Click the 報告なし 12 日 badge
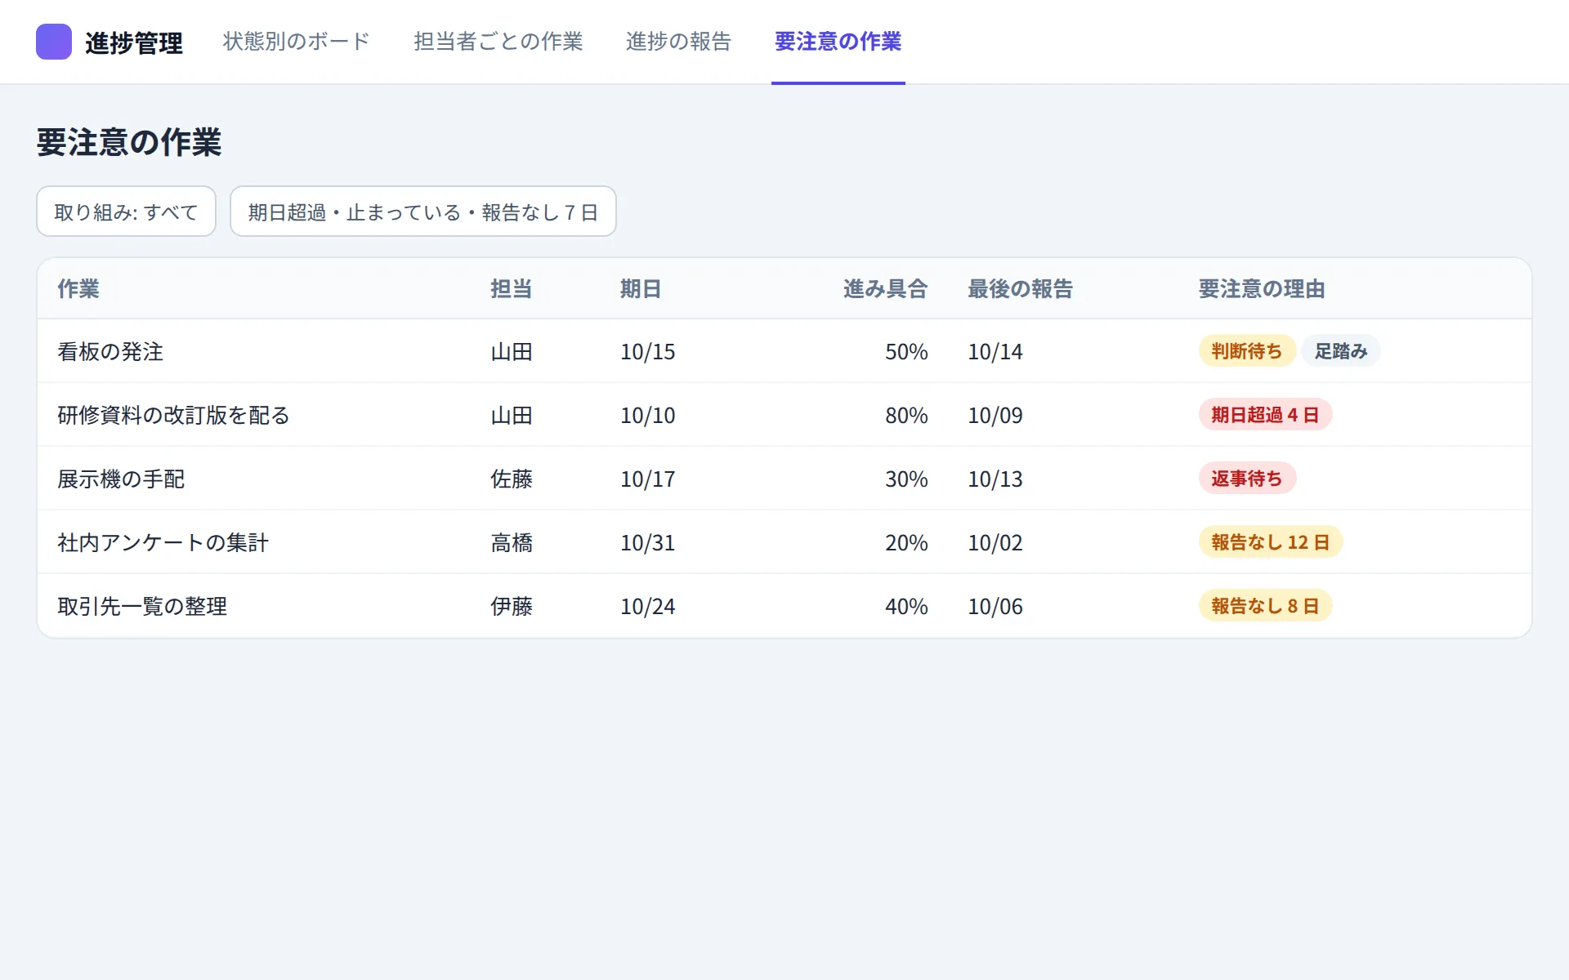This screenshot has width=1569, height=980. point(1271,542)
